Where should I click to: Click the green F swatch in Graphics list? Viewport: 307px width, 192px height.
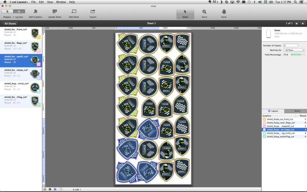coord(264,137)
